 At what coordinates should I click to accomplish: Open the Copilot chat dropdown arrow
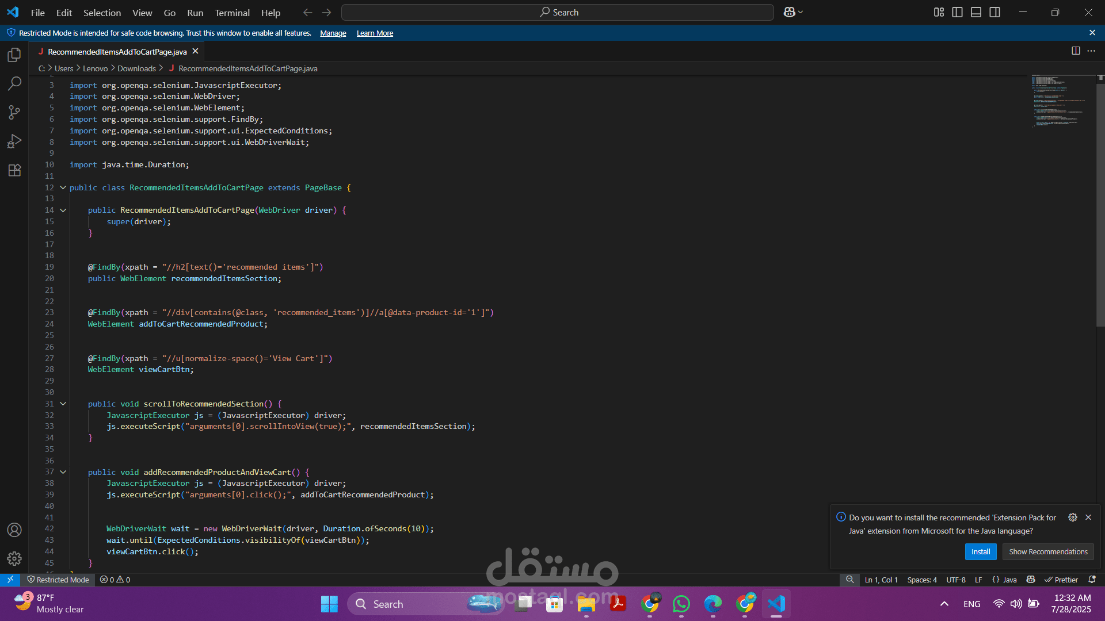click(801, 12)
